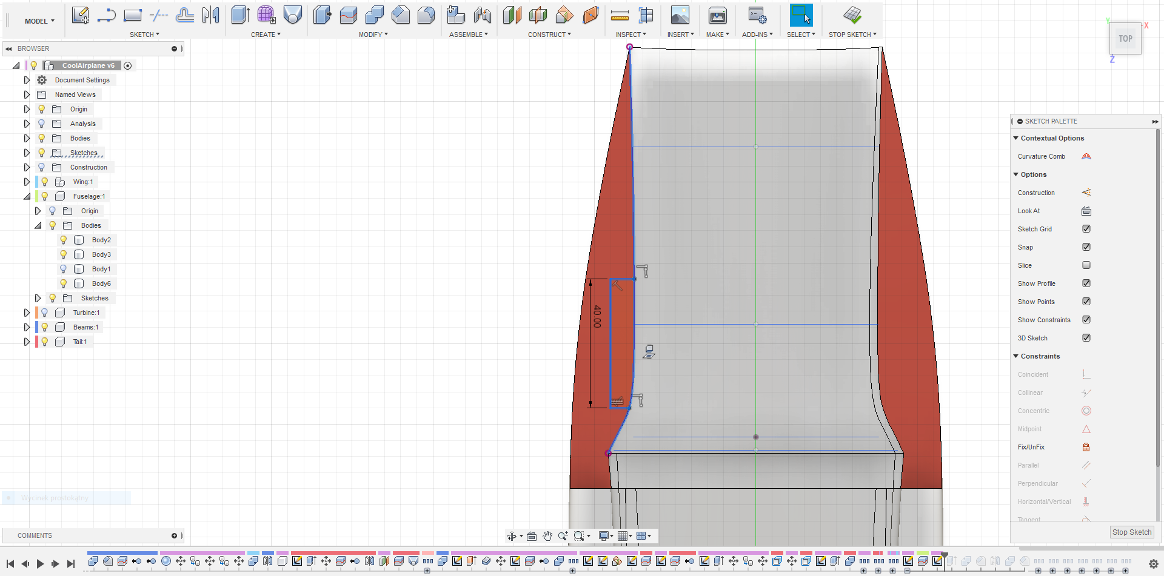Screen dimensions: 1164x576
Task: Click the Mirror sketch icon
Action: 211,15
